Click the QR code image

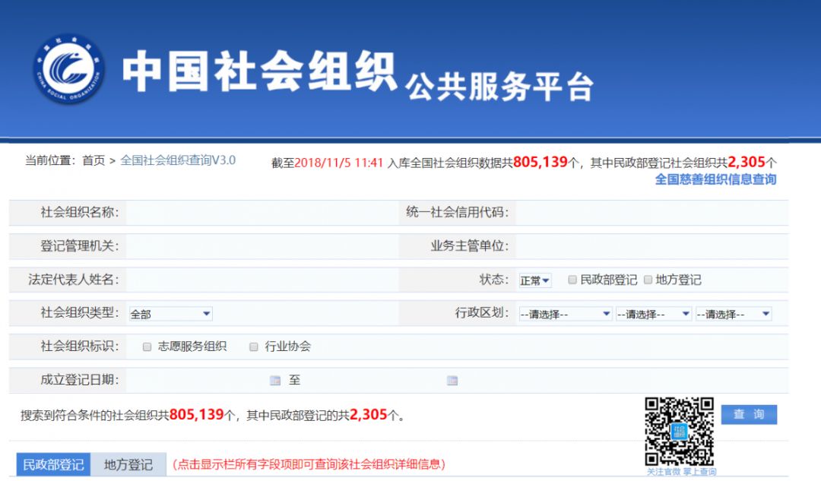(680, 431)
